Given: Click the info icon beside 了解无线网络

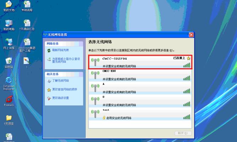Looking at the screenshot, I should (49, 81).
